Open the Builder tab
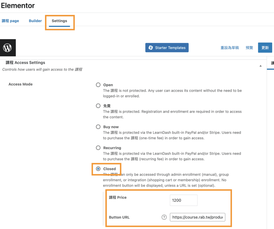 (x=35, y=21)
